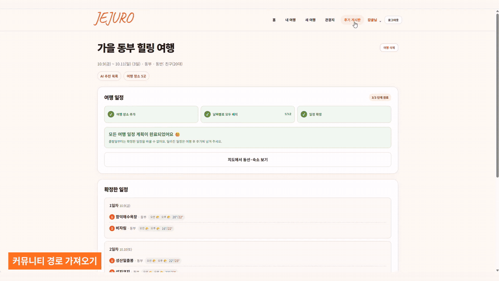Open 후기 게시판 from the navigation
The image size is (499, 281).
[352, 20]
